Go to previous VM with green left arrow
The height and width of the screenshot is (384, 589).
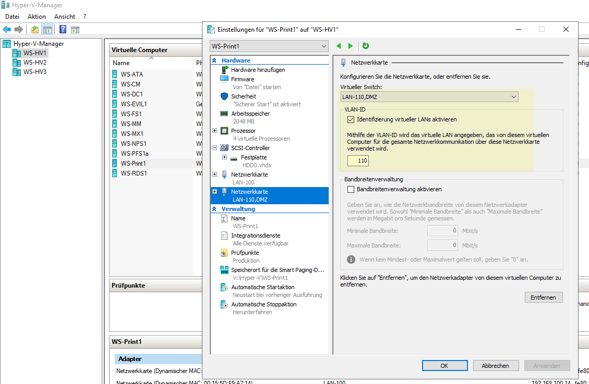click(339, 46)
